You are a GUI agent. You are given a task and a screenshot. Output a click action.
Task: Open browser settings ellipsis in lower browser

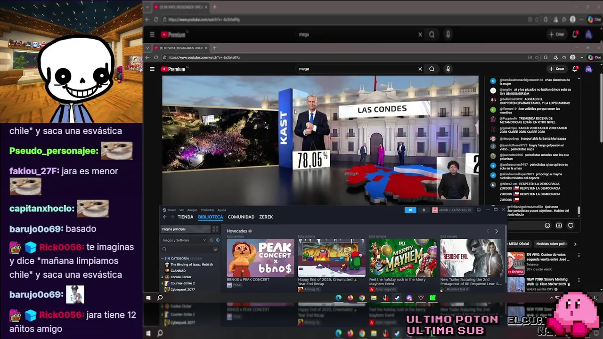click(x=580, y=57)
